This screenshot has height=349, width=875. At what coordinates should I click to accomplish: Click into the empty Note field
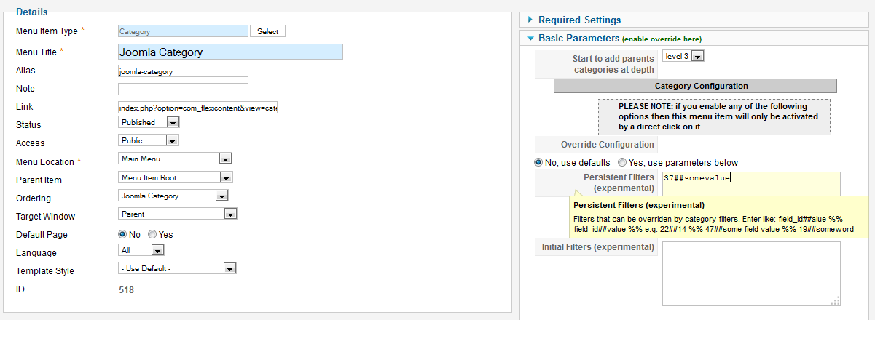click(183, 89)
